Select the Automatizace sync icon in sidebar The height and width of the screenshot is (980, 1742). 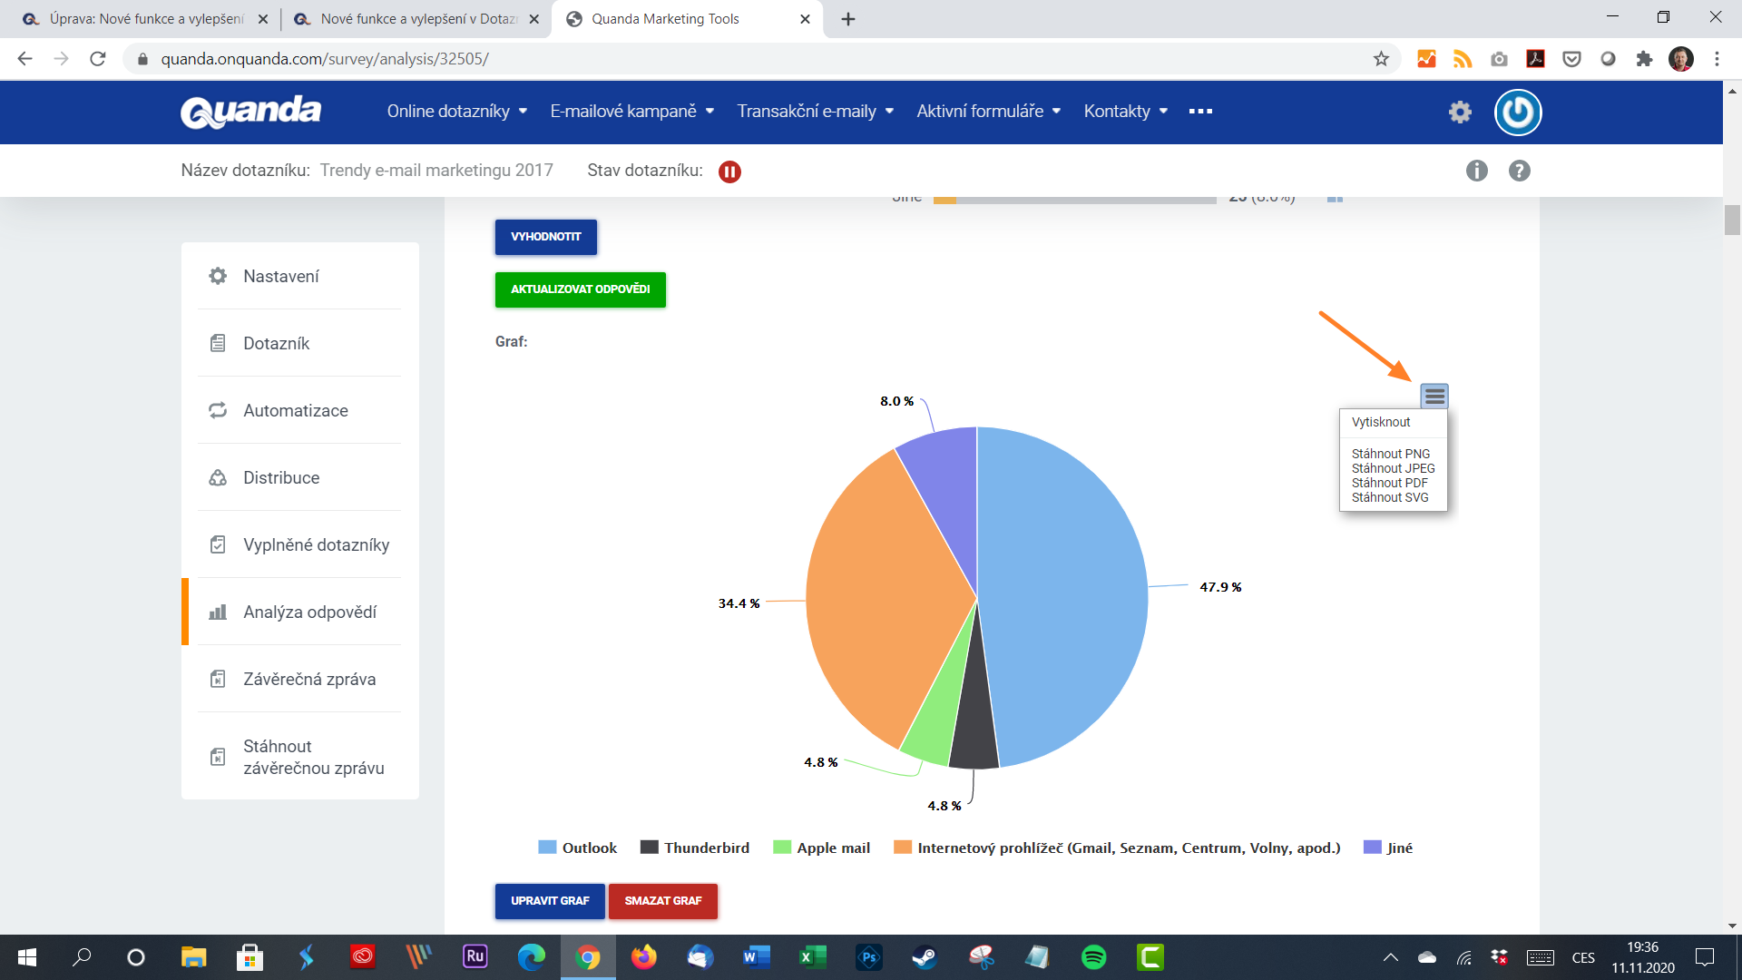point(218,410)
